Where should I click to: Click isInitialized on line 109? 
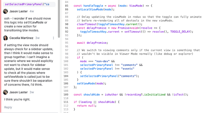155,94
